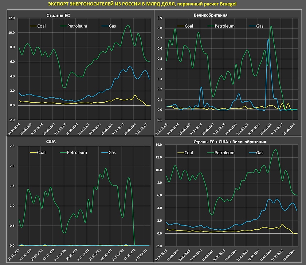This screenshot has width=306, height=265.
Task: Click green Petroleum line swatch in combined chart legend
Action: (211, 153)
